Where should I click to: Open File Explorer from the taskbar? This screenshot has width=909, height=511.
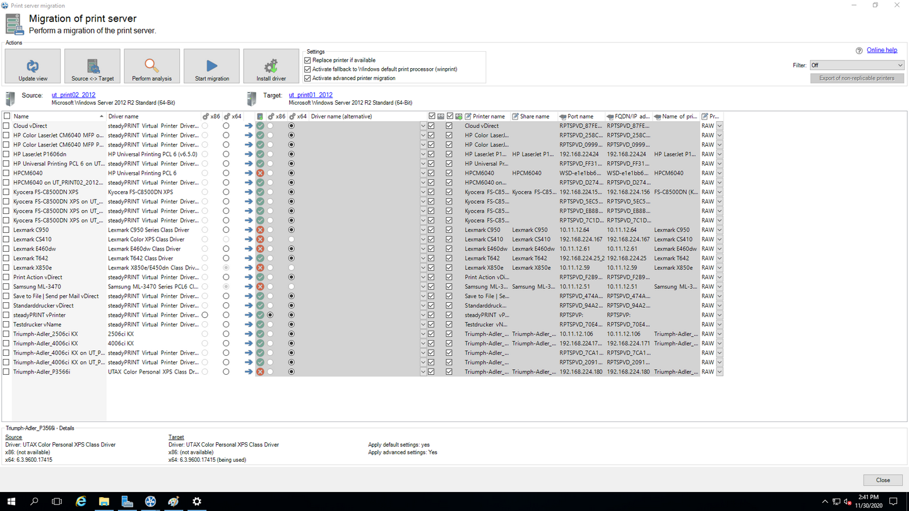[x=104, y=502]
